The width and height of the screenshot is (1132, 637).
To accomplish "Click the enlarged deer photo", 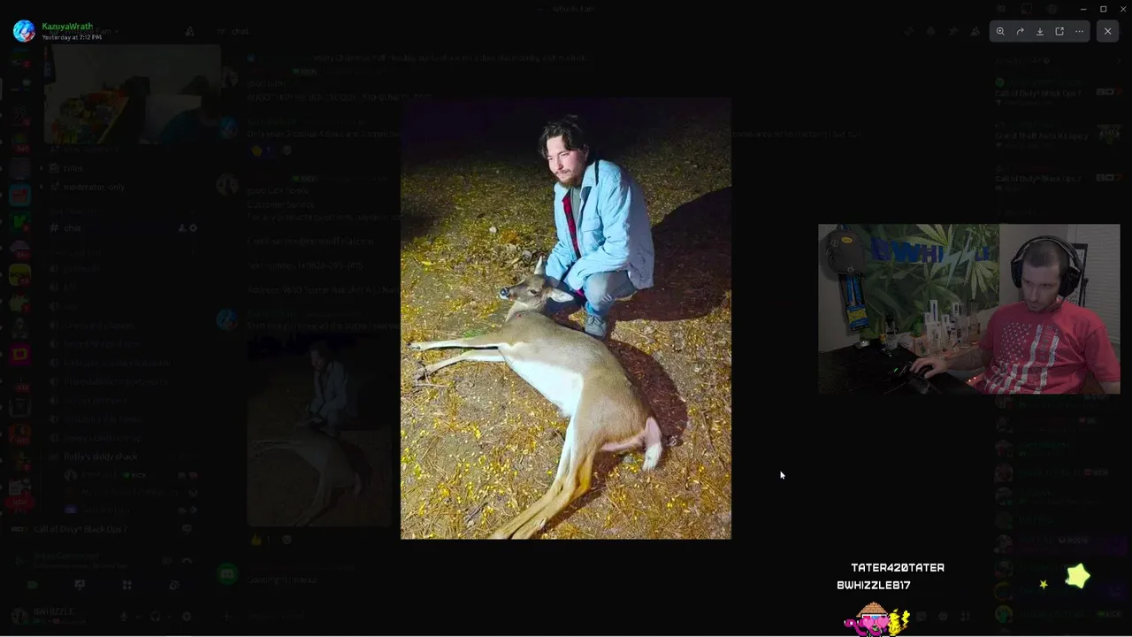I will [x=566, y=318].
